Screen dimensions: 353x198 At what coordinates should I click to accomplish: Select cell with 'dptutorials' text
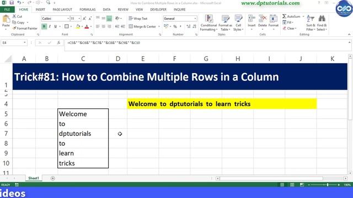point(83,134)
